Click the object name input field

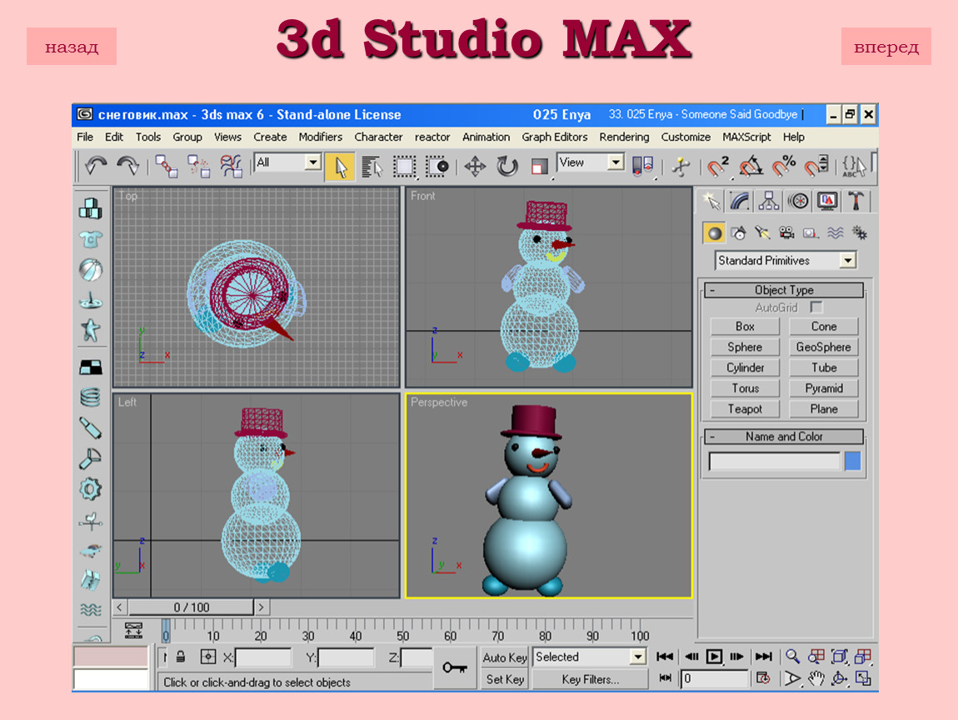point(774,461)
